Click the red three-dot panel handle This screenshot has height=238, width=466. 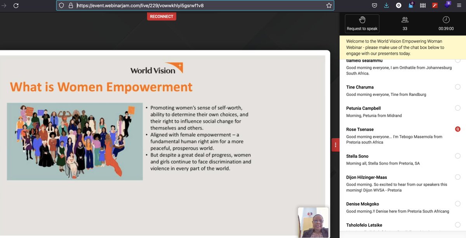click(x=336, y=145)
